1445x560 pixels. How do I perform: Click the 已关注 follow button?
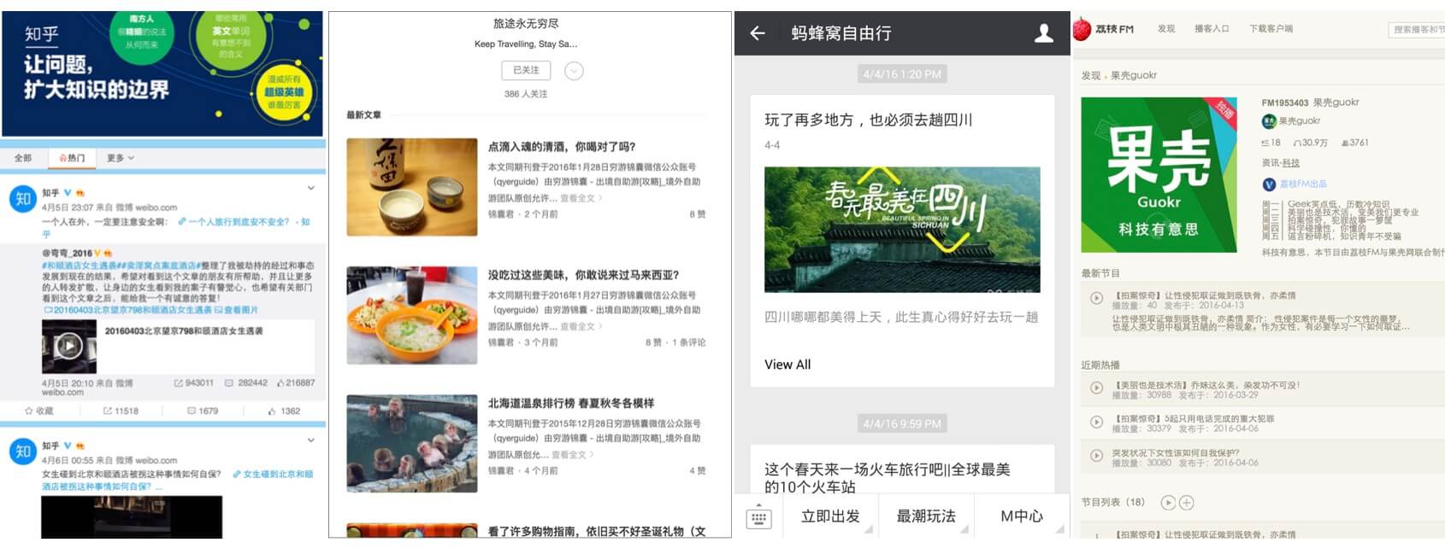tap(526, 70)
